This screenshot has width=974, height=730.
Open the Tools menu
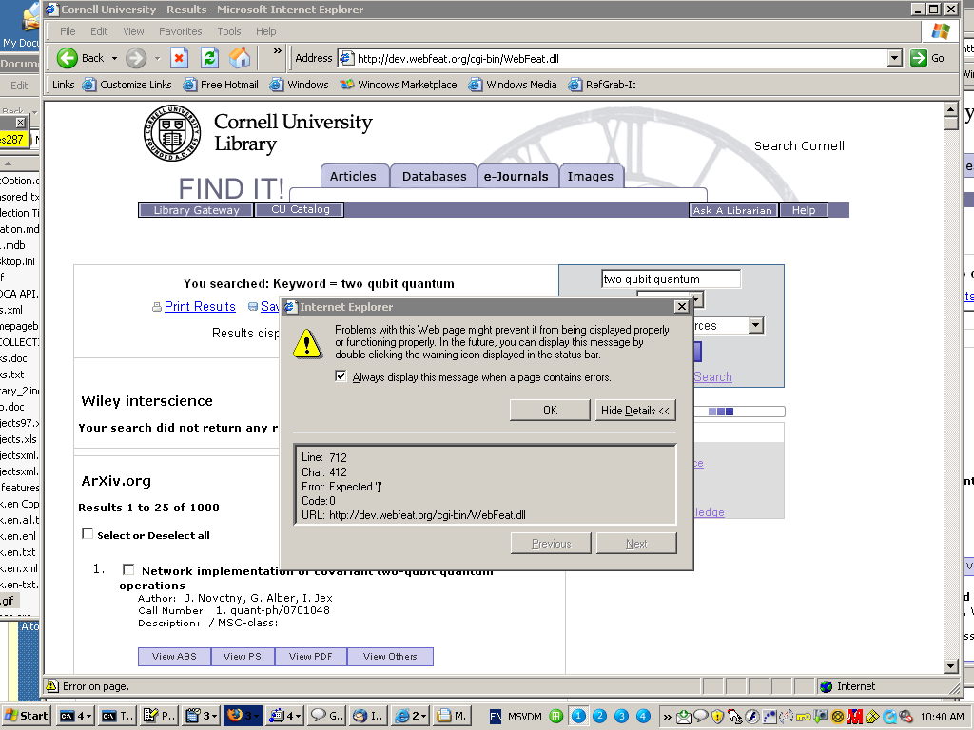(x=228, y=31)
